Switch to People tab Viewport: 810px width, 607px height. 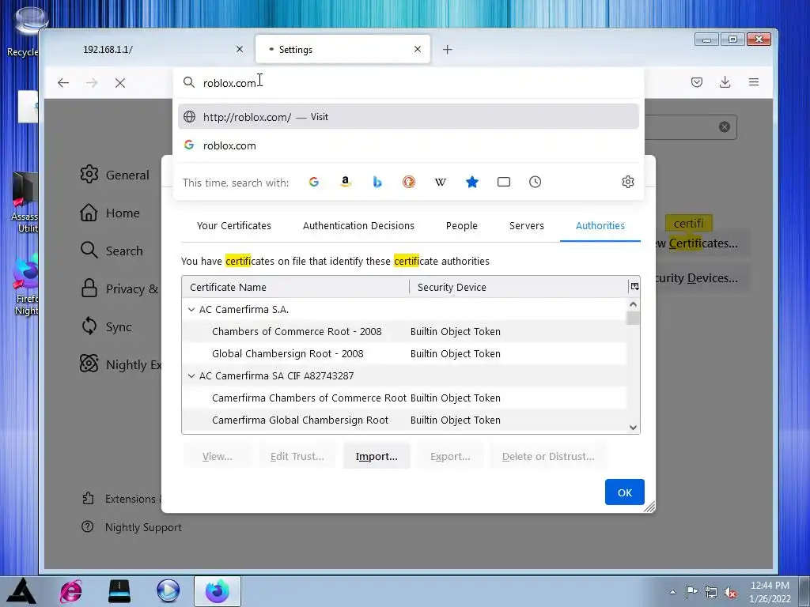(x=461, y=225)
